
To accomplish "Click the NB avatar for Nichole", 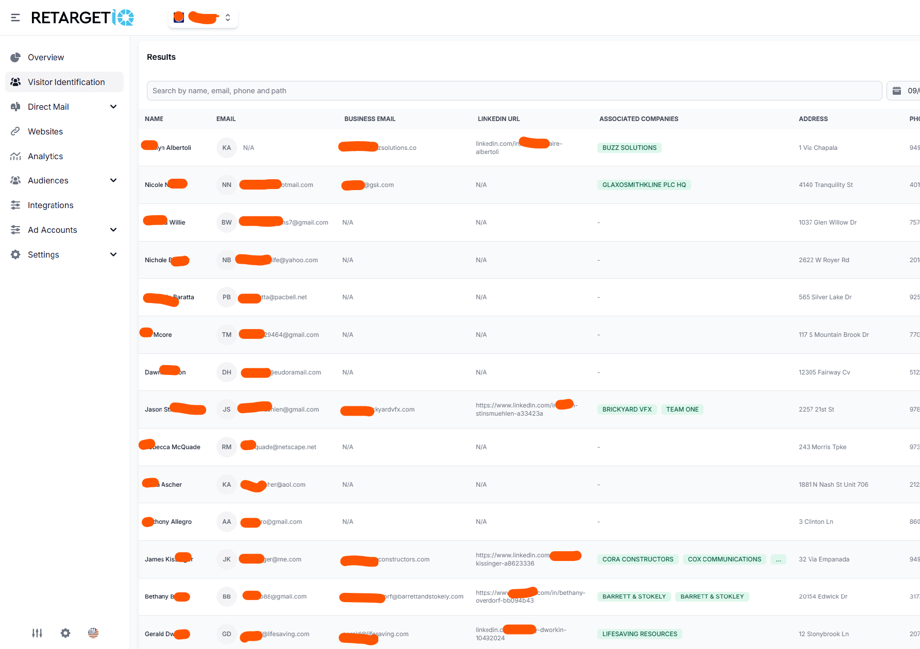I will (x=227, y=260).
